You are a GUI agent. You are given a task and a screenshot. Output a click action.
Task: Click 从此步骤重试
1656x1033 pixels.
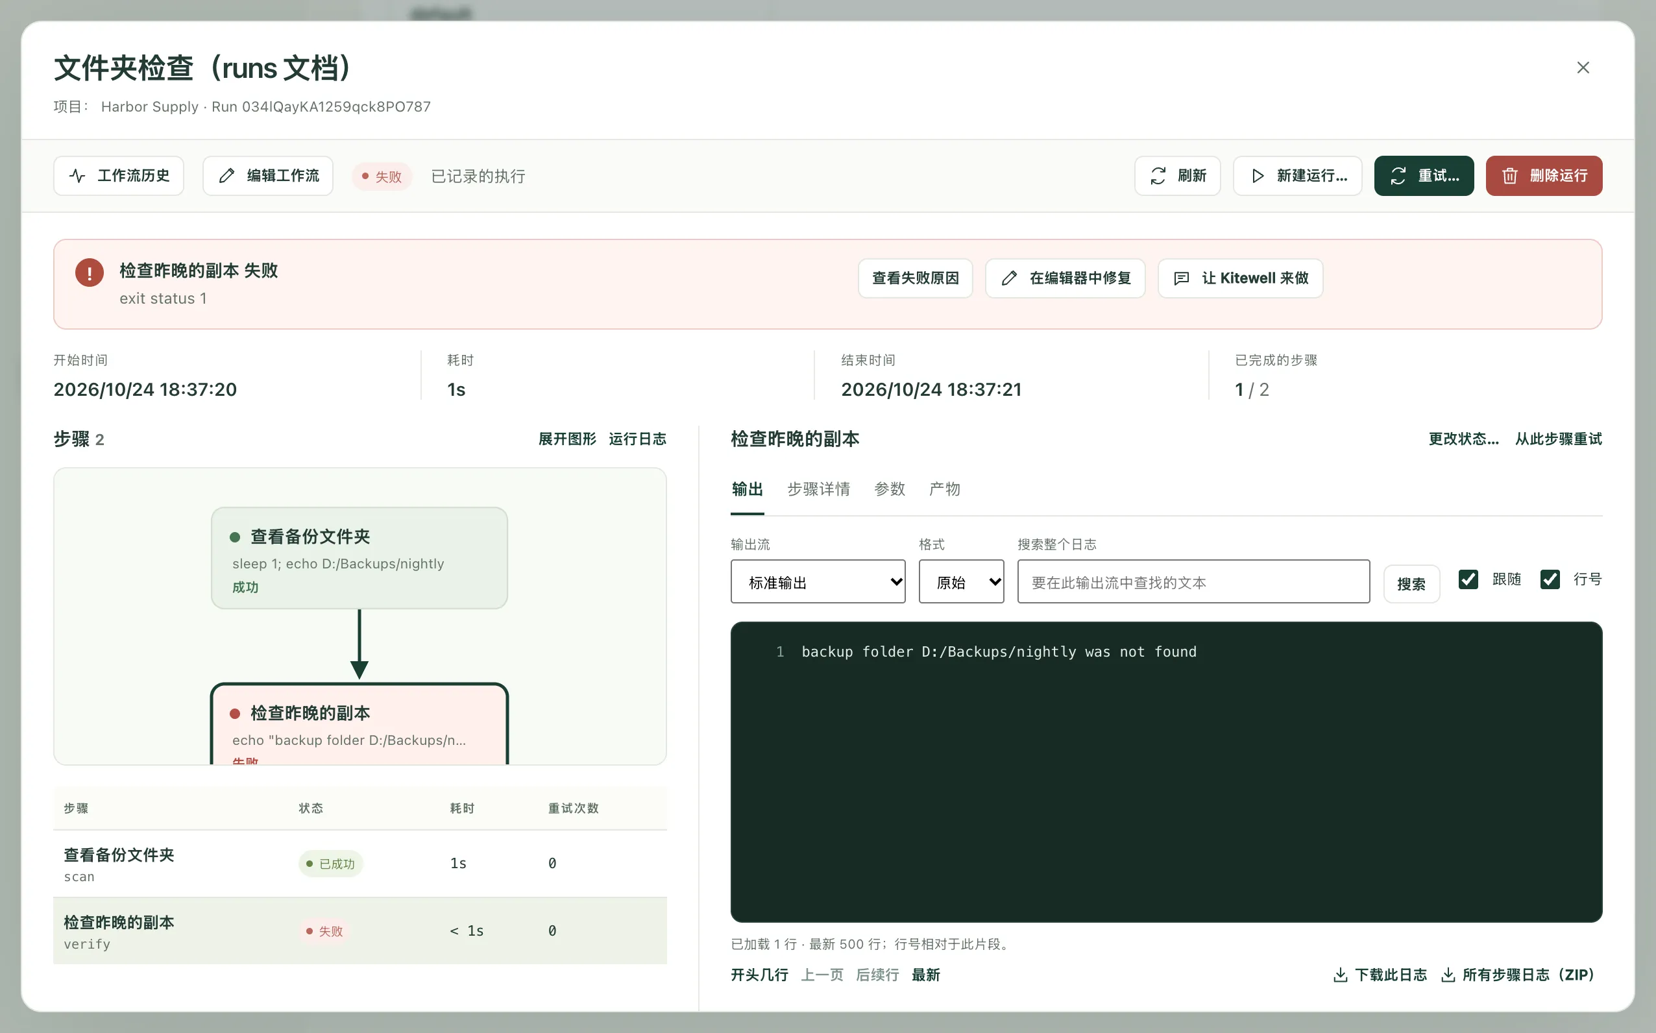1558,439
